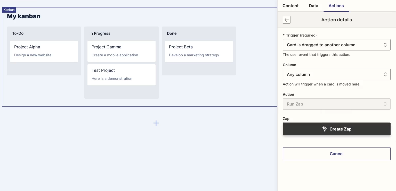Click the Action details heading
The image size is (396, 191).
(336, 20)
